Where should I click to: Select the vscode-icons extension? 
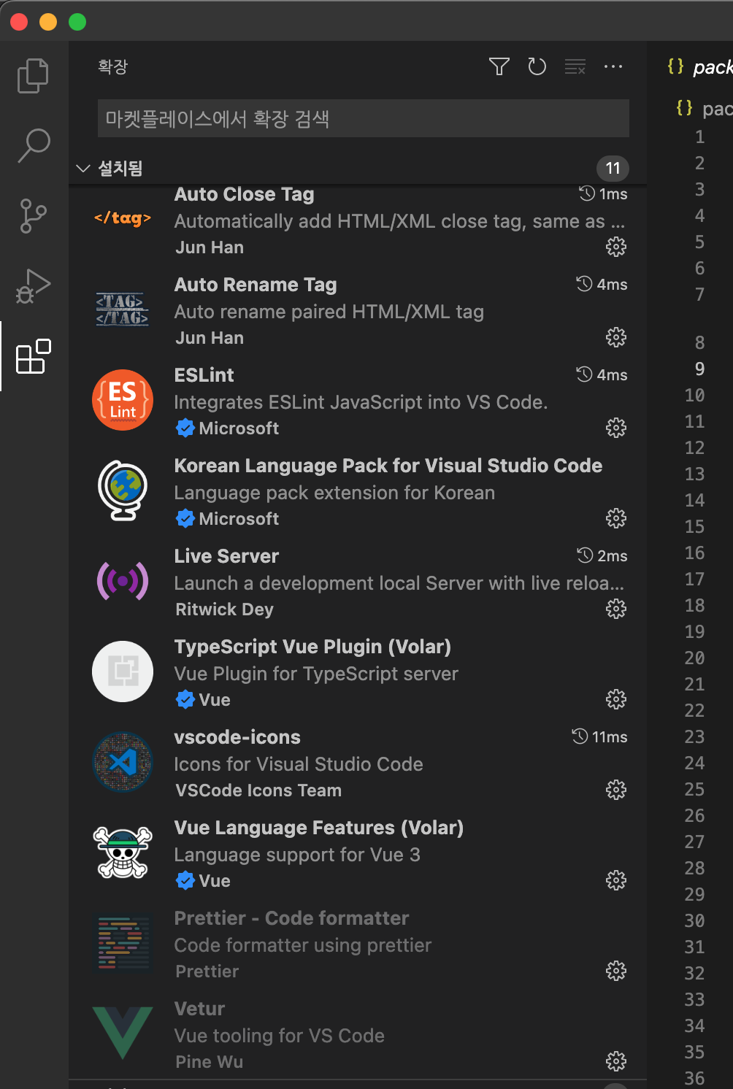[x=358, y=762]
